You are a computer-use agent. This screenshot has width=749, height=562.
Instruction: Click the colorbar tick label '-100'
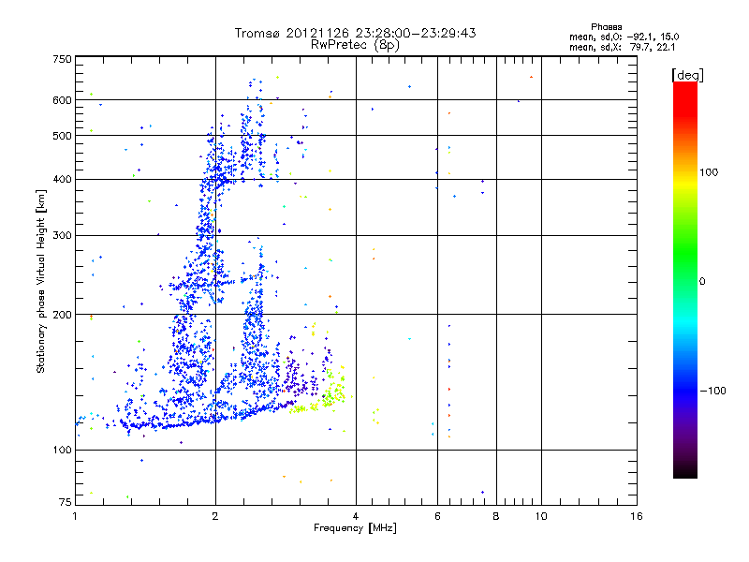(712, 391)
